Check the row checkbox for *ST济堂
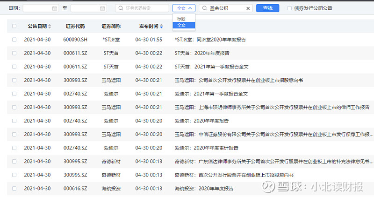374x198 pixels. (x=14, y=40)
